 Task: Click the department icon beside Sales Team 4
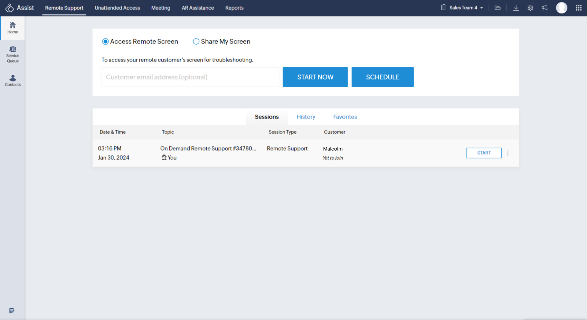[443, 8]
